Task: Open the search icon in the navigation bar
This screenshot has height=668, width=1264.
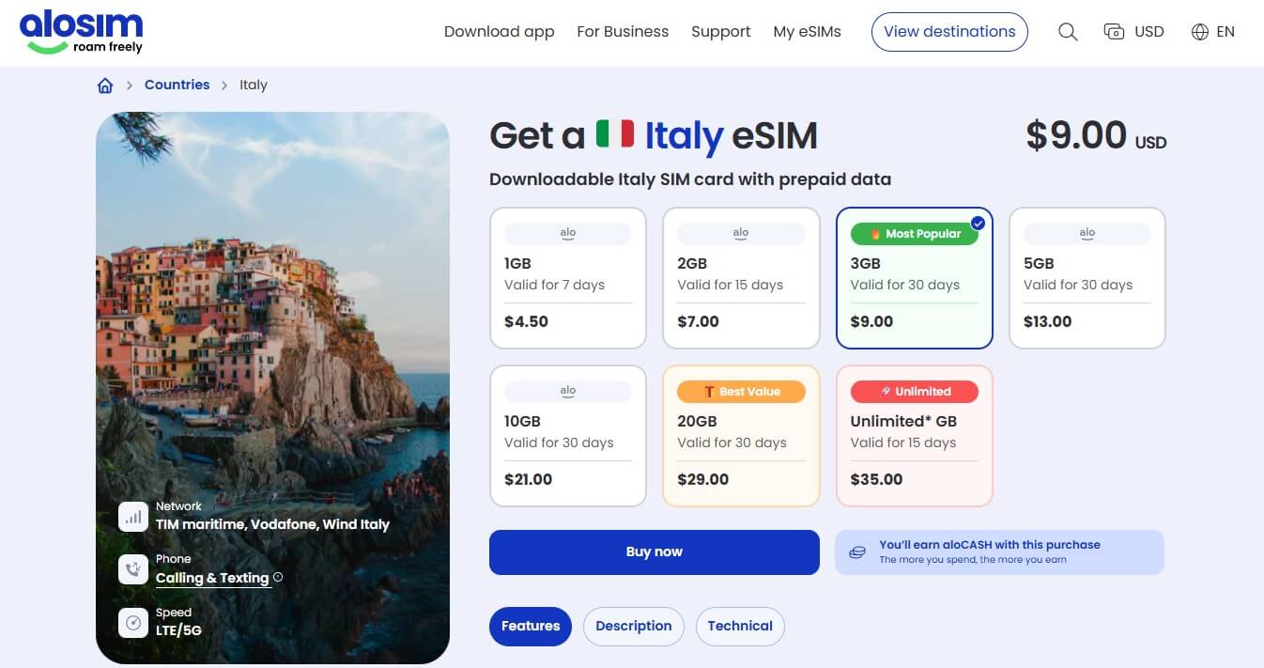Action: [1068, 31]
